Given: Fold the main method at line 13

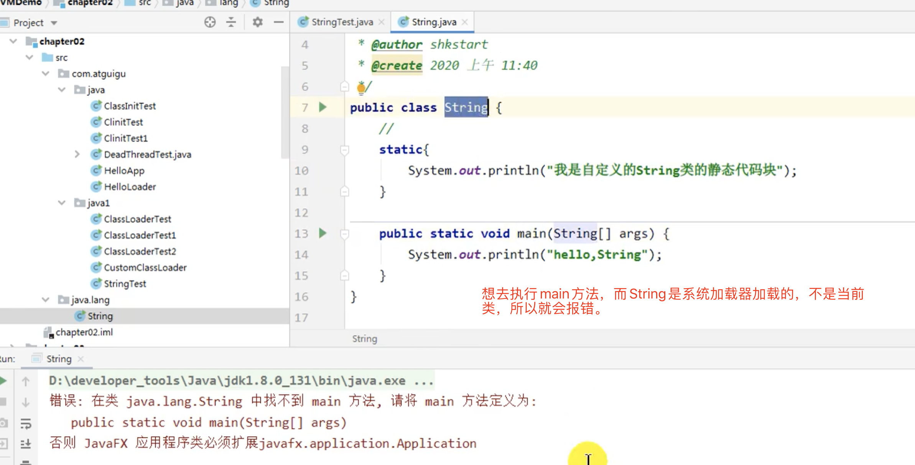Looking at the screenshot, I should point(344,234).
